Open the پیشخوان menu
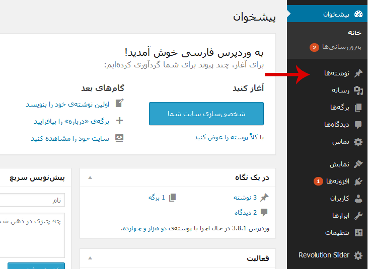This screenshot has width=368, height=269. [327, 14]
